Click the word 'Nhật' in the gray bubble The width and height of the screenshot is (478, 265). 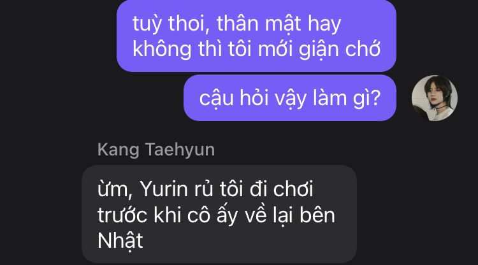120,241
